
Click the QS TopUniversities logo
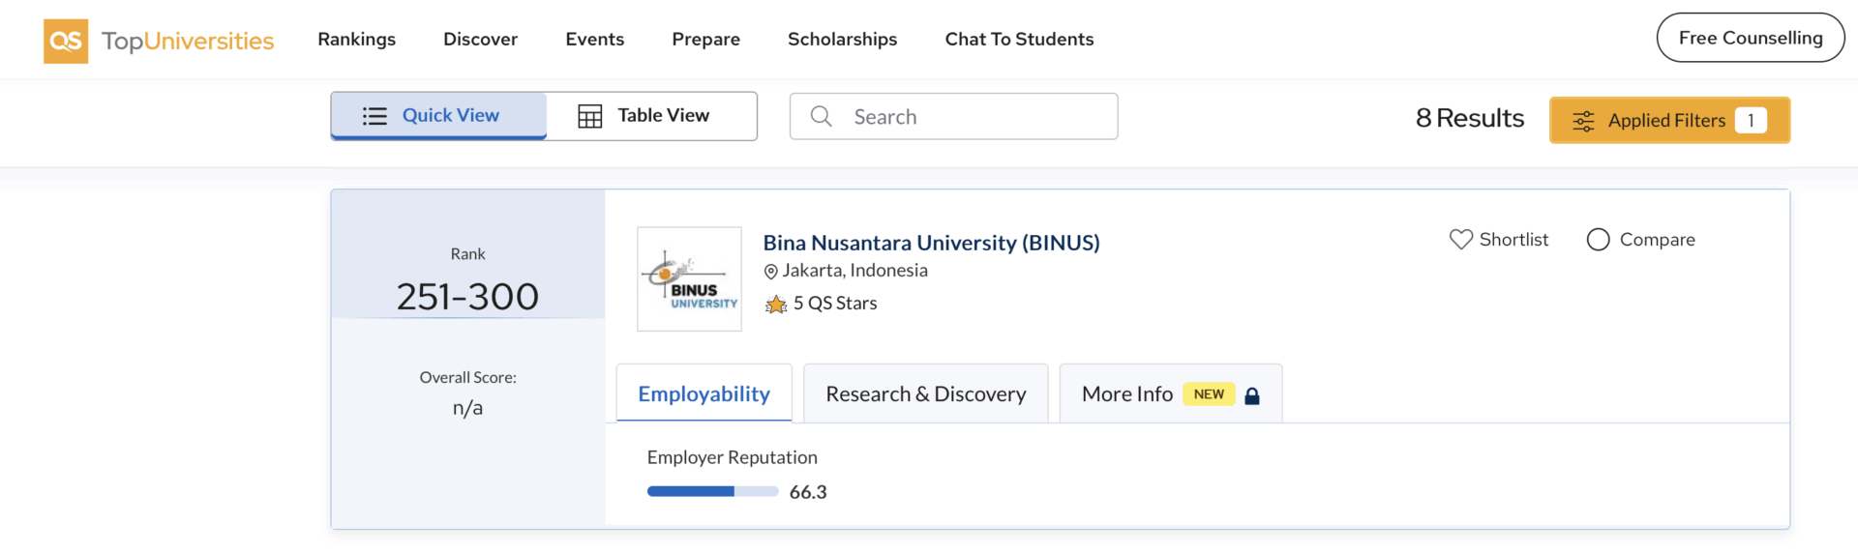pyautogui.click(x=159, y=41)
